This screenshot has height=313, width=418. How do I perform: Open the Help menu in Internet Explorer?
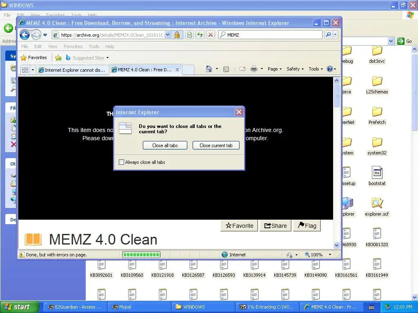[109, 46]
